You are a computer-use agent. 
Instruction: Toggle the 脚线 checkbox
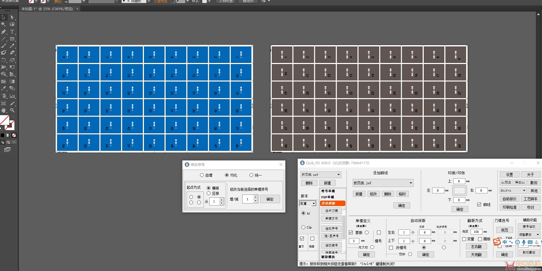point(479,205)
